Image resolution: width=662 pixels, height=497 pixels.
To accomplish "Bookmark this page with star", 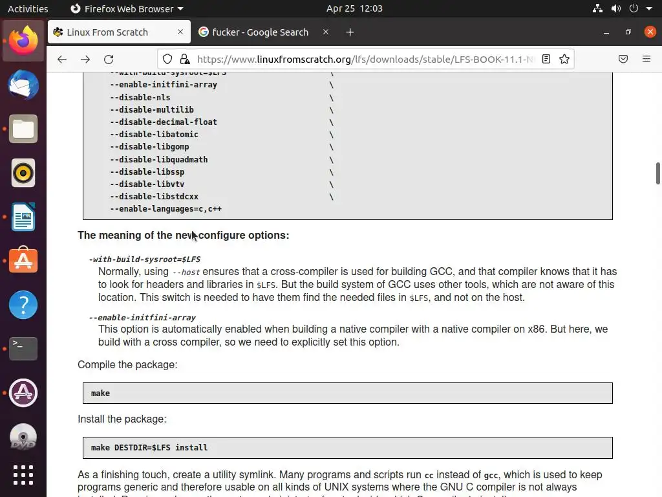I will click(564, 59).
